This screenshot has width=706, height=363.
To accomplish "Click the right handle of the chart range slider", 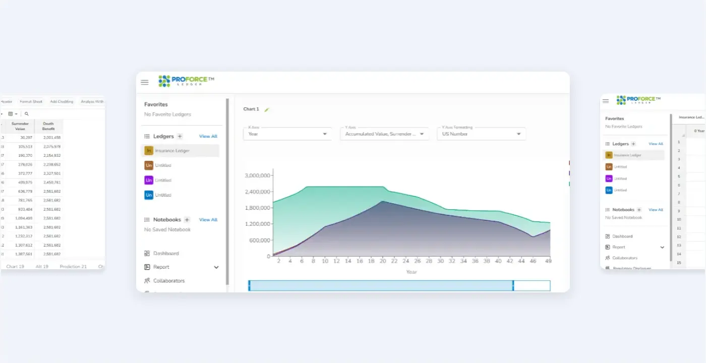I will (x=513, y=286).
